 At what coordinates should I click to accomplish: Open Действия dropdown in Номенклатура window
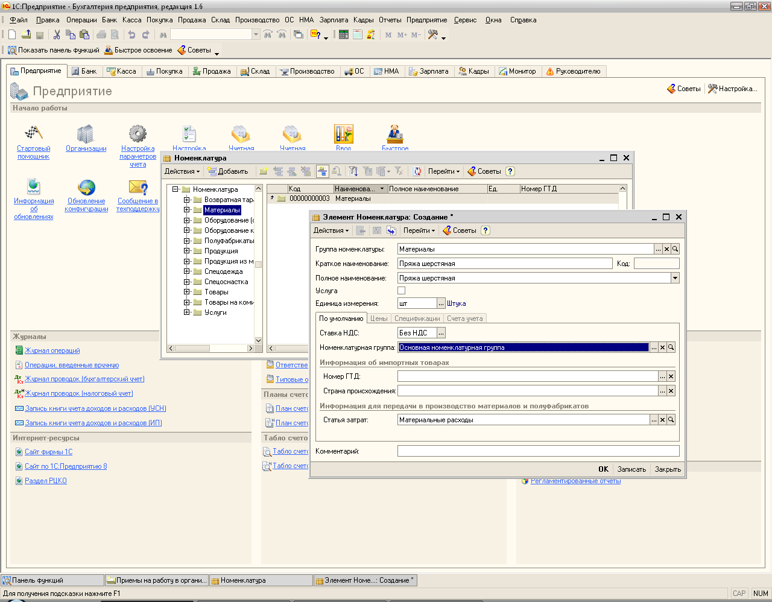tap(182, 171)
